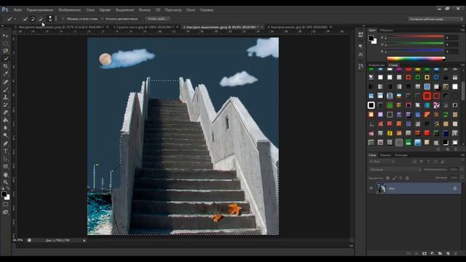Select the Rectangle shape tool
Screen dimensions: 466x262
(5, 167)
